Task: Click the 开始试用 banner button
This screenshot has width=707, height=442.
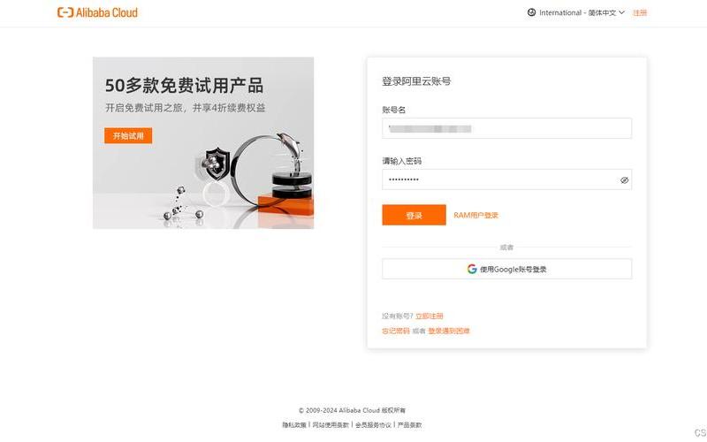Action: click(128, 136)
